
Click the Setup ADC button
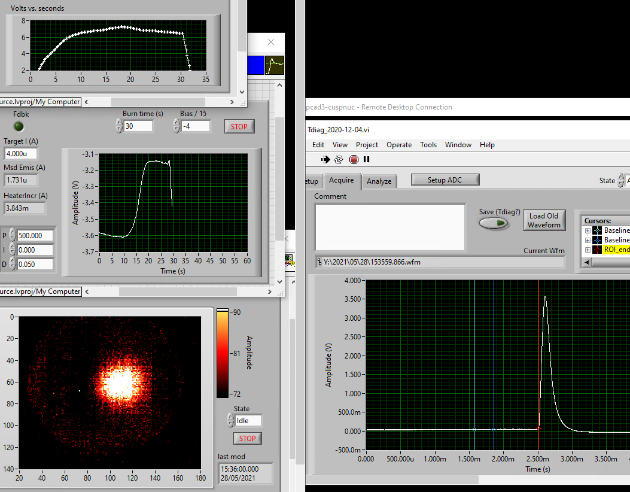click(x=445, y=180)
